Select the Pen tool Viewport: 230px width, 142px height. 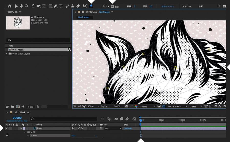tap(55, 6)
